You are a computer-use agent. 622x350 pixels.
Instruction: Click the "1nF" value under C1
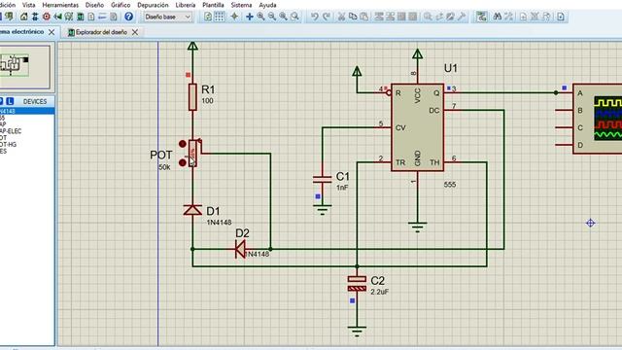342,188
